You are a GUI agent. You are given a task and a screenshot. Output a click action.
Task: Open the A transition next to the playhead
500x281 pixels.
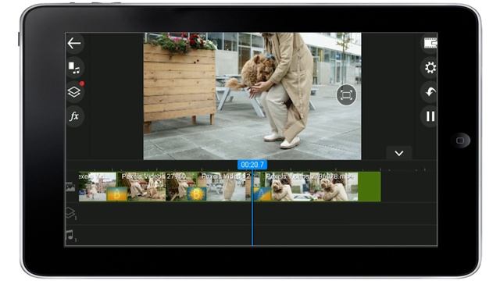click(x=262, y=194)
